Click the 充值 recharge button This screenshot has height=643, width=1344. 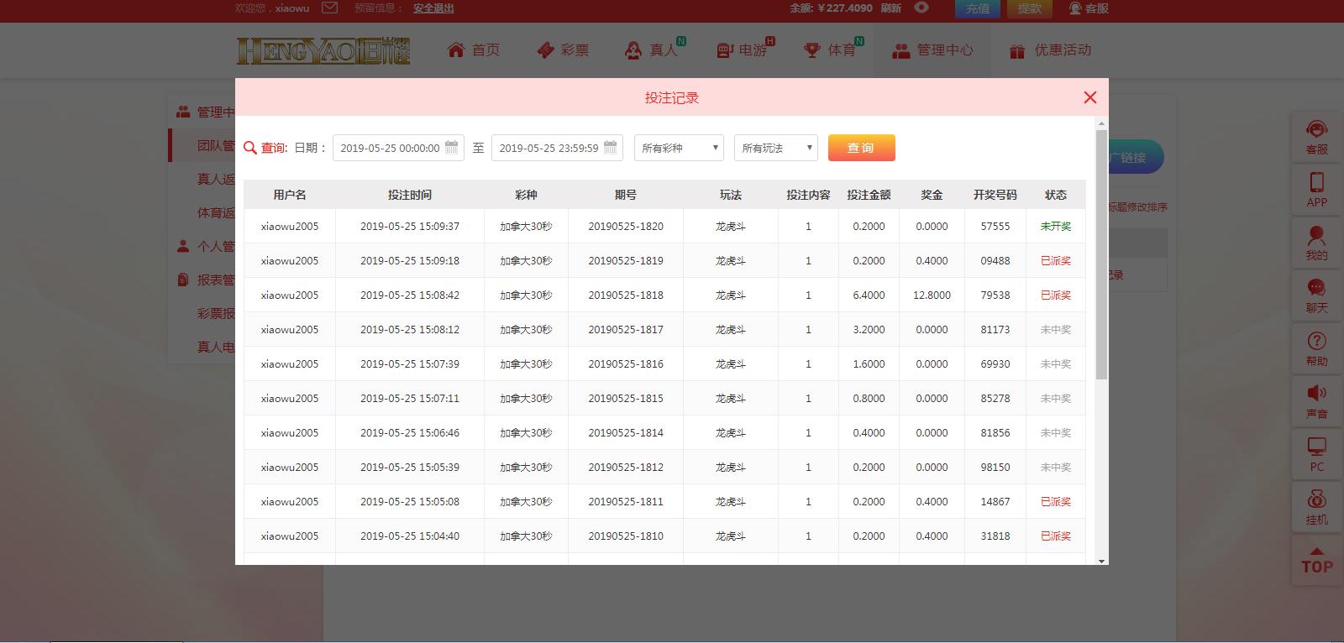click(977, 8)
